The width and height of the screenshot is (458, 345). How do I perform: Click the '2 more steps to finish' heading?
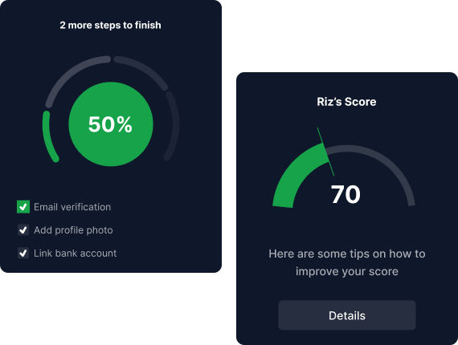(x=110, y=26)
